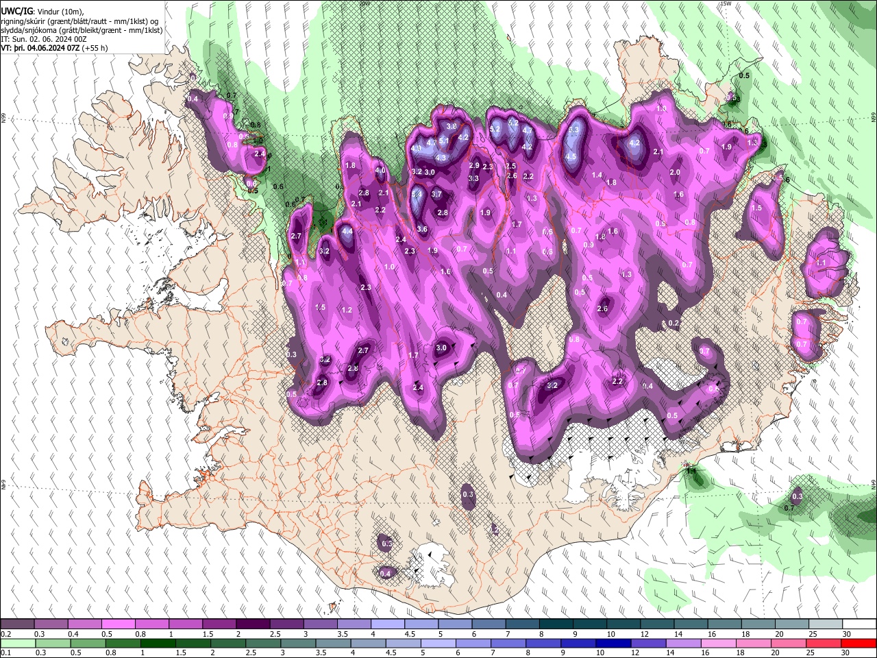Select bright pink snow swatch between 0.5 and 0.8
This screenshot has height=658, width=877.
[118, 624]
